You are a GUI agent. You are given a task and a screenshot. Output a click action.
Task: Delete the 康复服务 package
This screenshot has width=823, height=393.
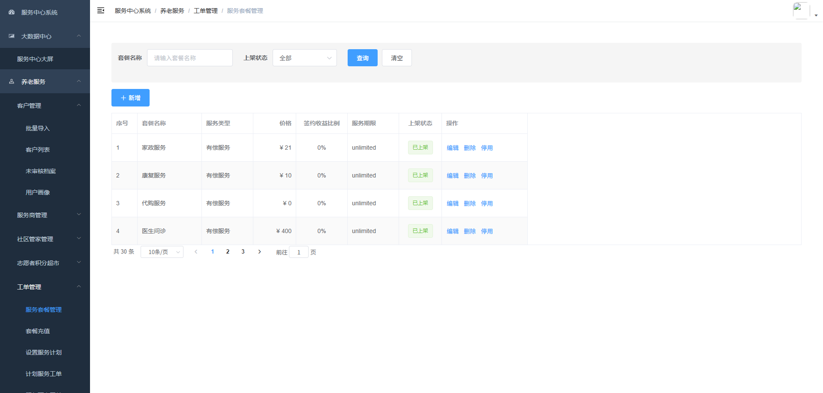coord(470,175)
